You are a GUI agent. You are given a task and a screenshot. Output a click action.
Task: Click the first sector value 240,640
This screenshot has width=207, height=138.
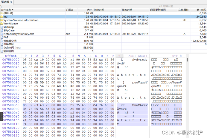click(x=201, y=17)
